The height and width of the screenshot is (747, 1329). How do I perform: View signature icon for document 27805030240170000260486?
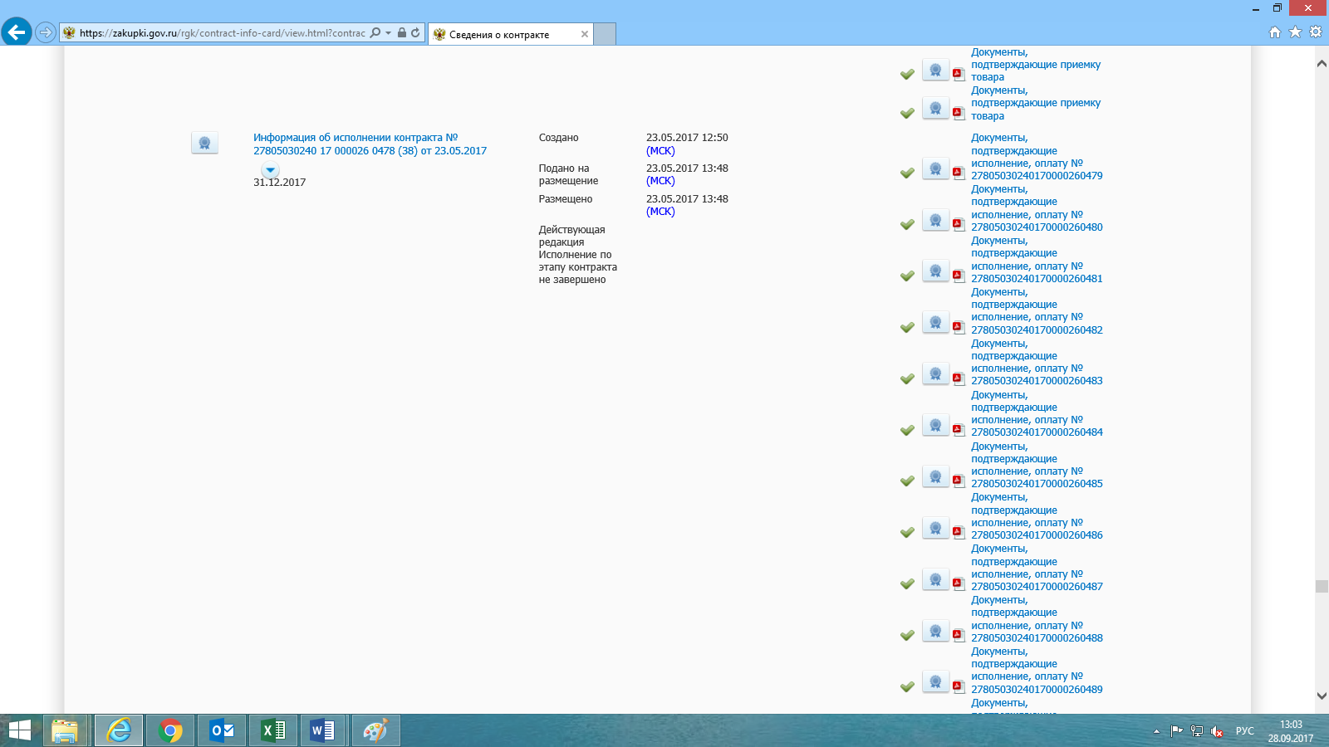(x=935, y=528)
